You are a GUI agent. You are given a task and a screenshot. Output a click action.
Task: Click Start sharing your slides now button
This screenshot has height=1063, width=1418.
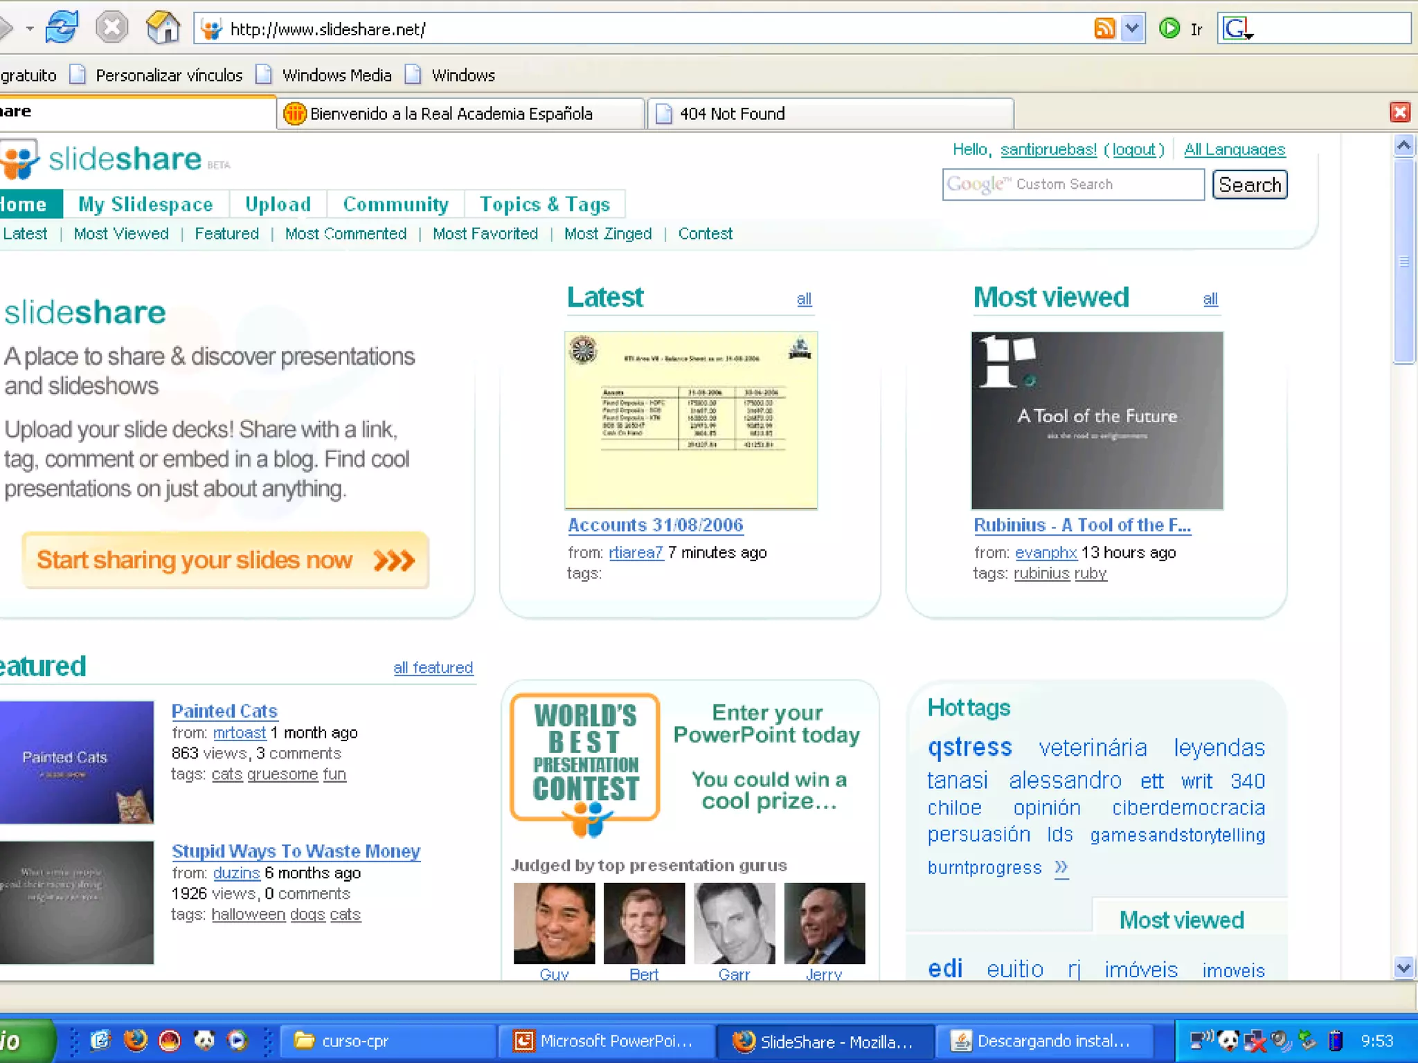[225, 560]
